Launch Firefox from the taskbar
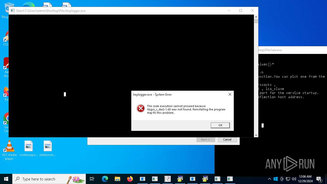Viewport: 327px width, 184px height. pyautogui.click(x=130, y=179)
